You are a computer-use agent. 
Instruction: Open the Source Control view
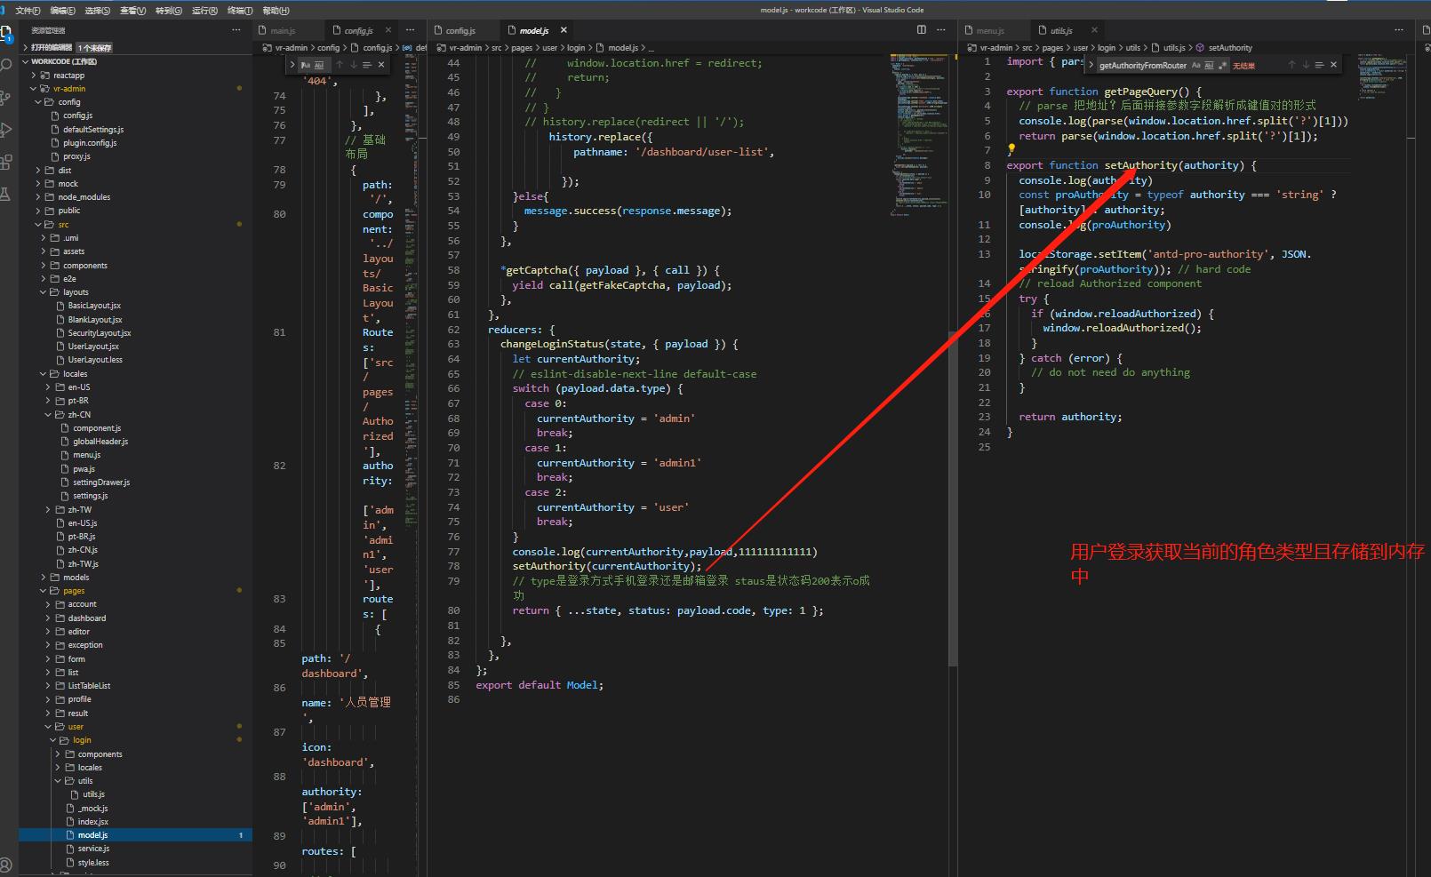pos(7,97)
